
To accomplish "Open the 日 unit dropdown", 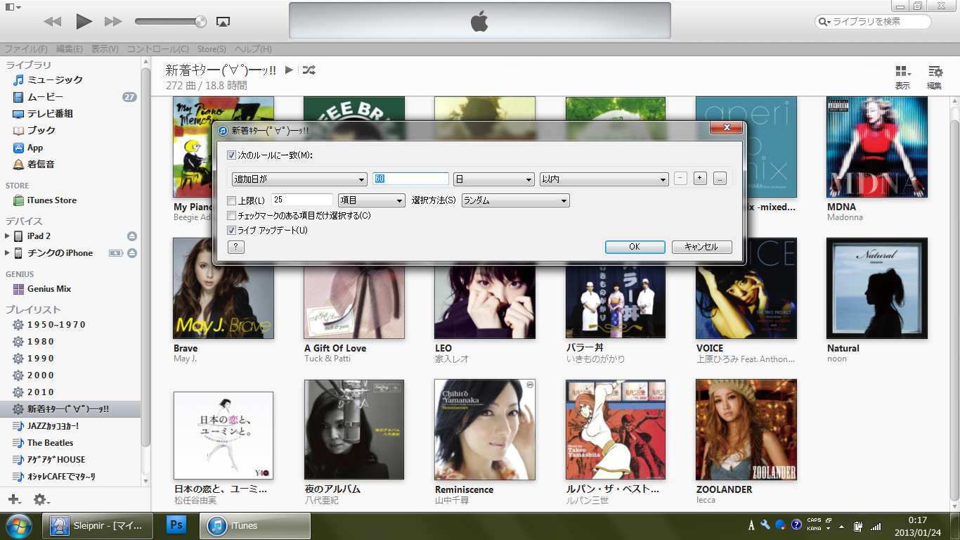I will [x=494, y=179].
